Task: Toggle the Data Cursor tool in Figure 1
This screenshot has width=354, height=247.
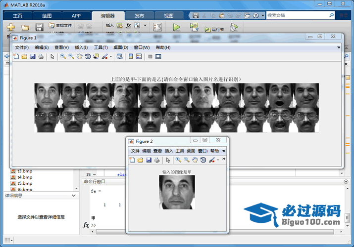Action: (96, 57)
